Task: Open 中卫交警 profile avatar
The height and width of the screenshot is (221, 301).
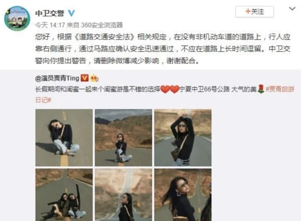Action: 17,18
